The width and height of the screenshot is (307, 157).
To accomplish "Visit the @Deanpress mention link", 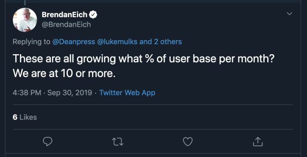I will 74,42.
